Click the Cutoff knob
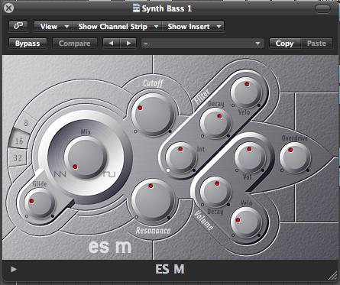Image resolution: width=340 pixels, height=285 pixels. click(153, 115)
